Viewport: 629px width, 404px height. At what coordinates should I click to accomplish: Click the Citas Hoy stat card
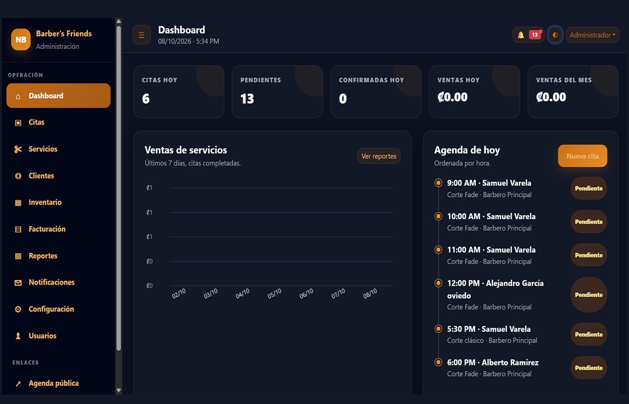tap(179, 92)
